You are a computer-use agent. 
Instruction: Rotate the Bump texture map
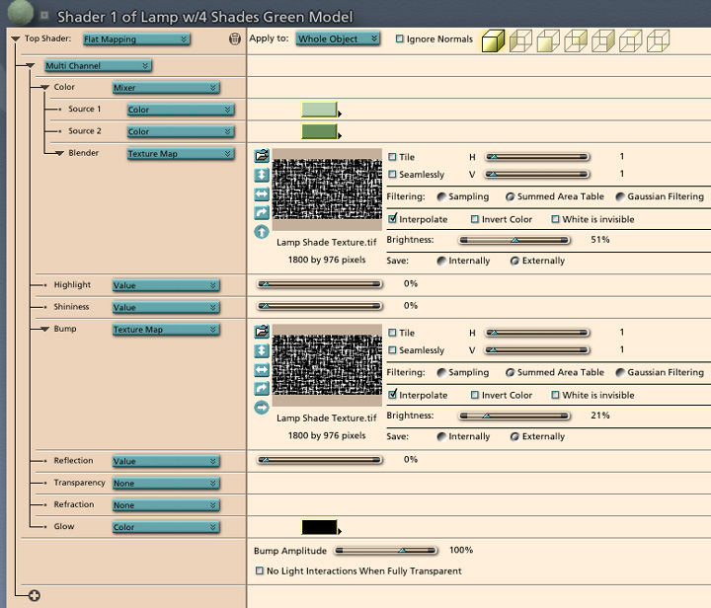(262, 388)
